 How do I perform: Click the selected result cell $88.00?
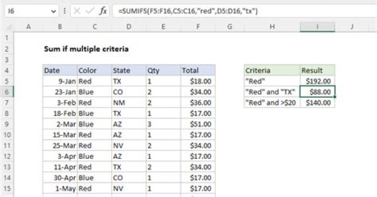(x=317, y=92)
